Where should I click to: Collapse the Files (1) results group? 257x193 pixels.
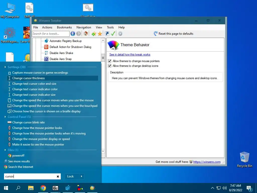point(5,150)
